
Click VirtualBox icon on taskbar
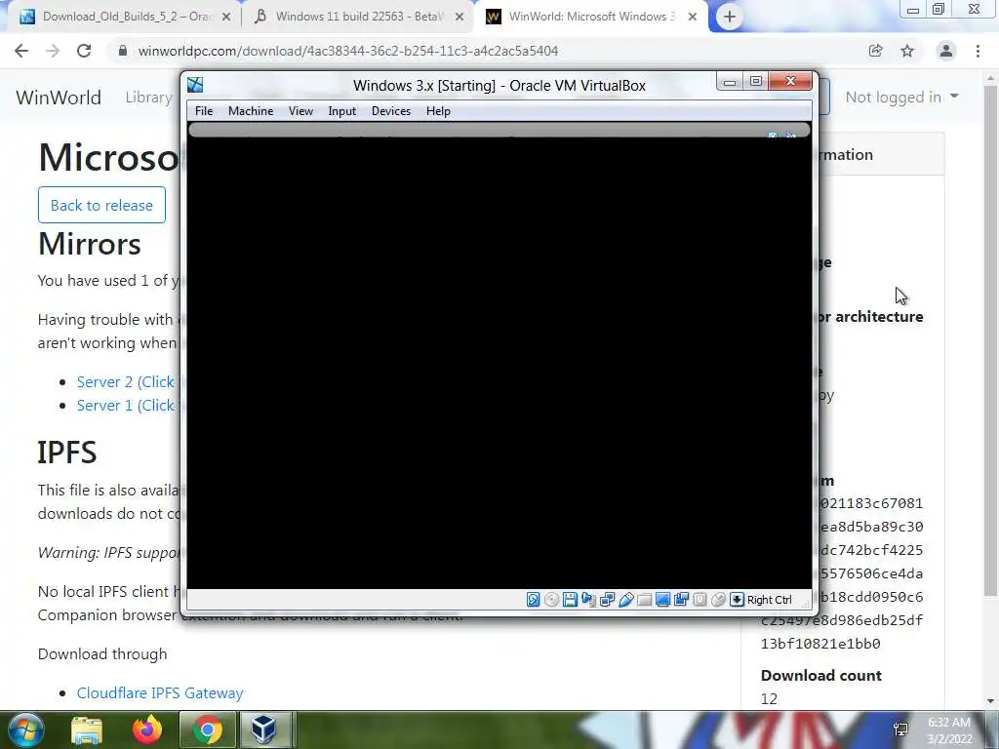tap(263, 729)
